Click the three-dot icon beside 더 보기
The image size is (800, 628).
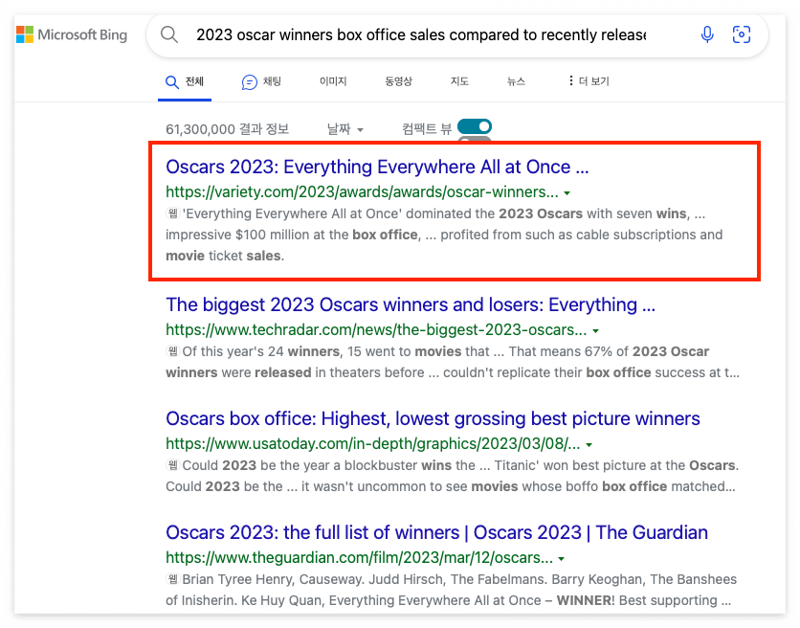[570, 80]
